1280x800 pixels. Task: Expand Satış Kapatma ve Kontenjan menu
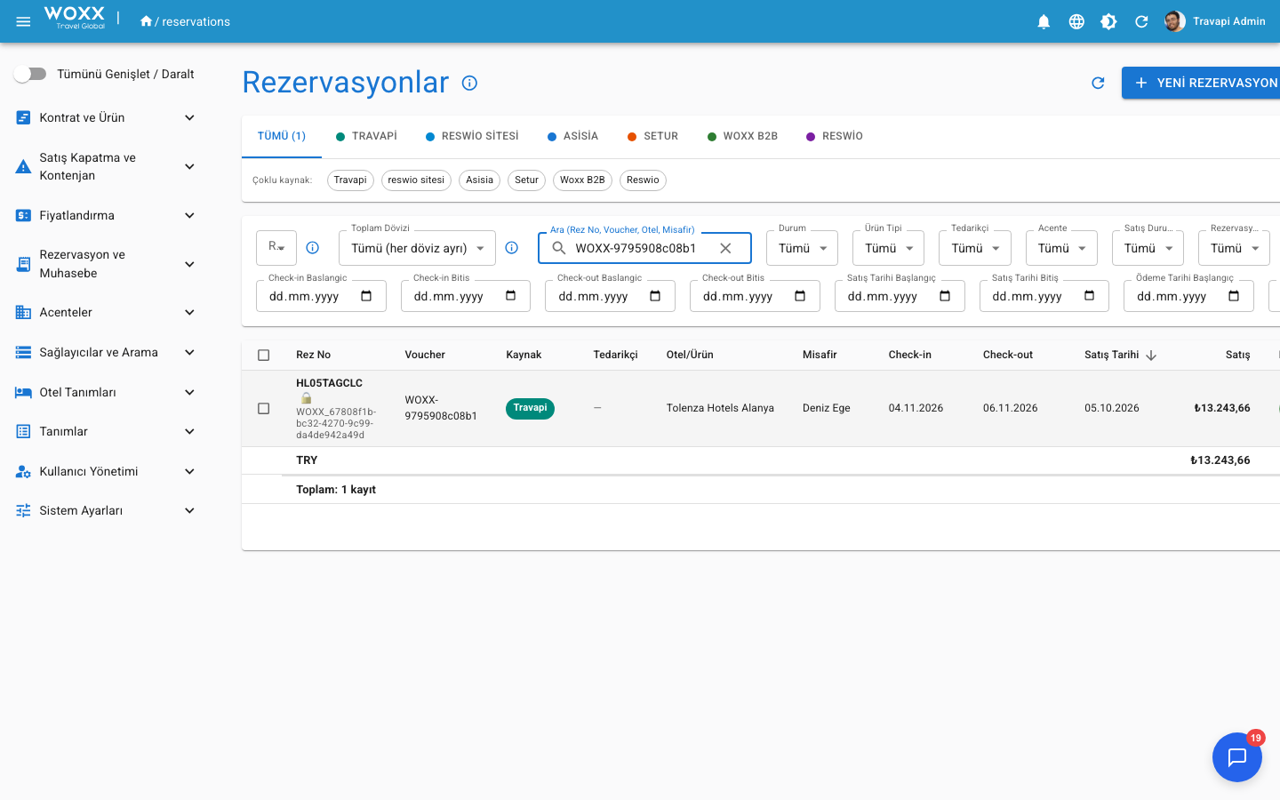tap(107, 166)
